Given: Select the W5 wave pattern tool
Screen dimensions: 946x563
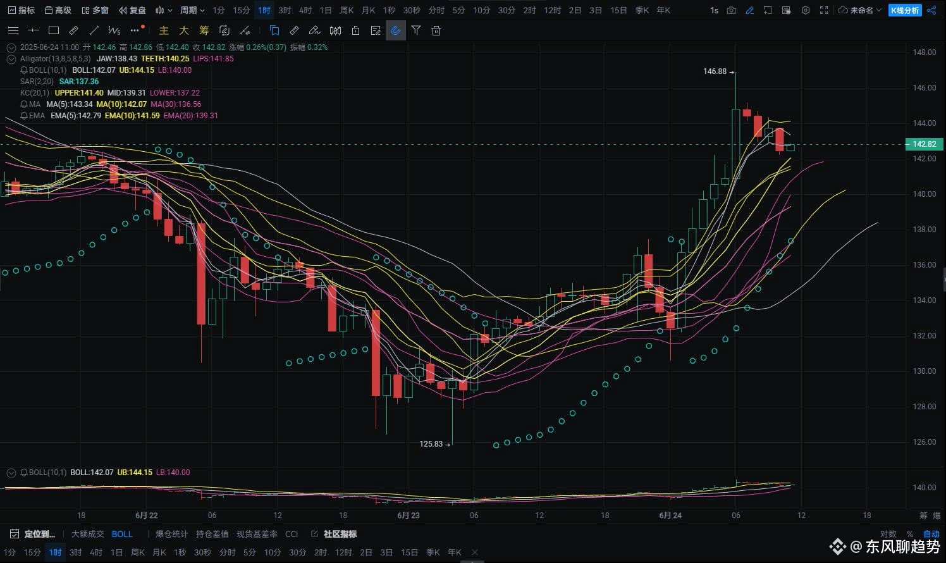Looking at the screenshot, I should (114, 30).
